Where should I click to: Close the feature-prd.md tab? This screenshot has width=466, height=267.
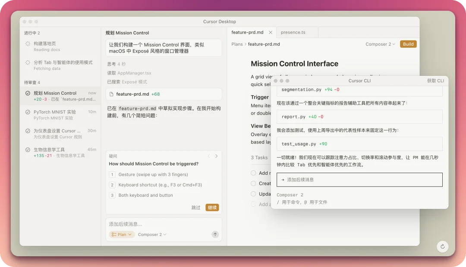point(271,32)
